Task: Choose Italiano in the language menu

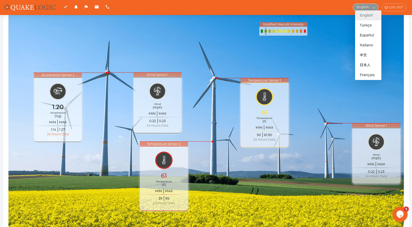Action: click(366, 45)
